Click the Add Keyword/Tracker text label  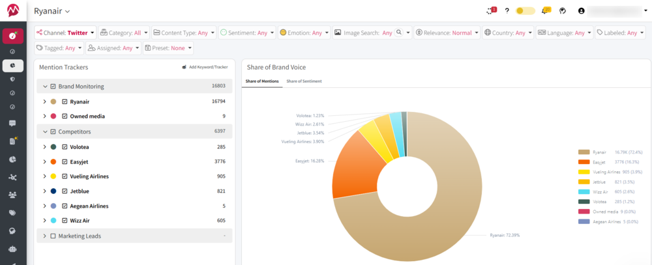pyautogui.click(x=209, y=67)
